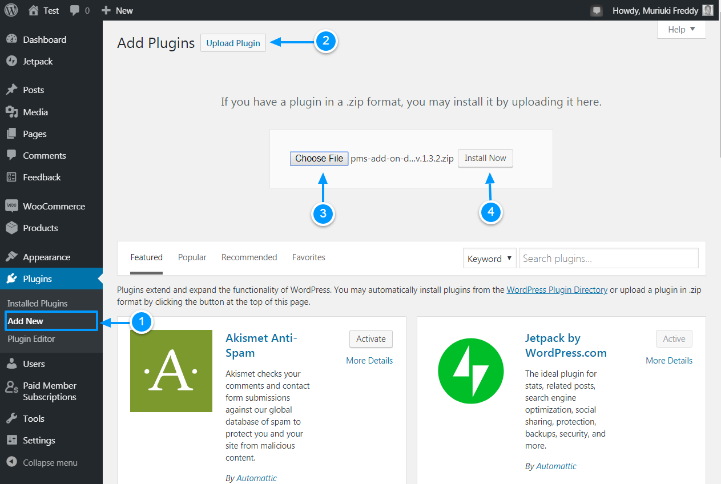
Task: Click Howdy, Muriuki Freddy account menu
Action: click(x=655, y=10)
